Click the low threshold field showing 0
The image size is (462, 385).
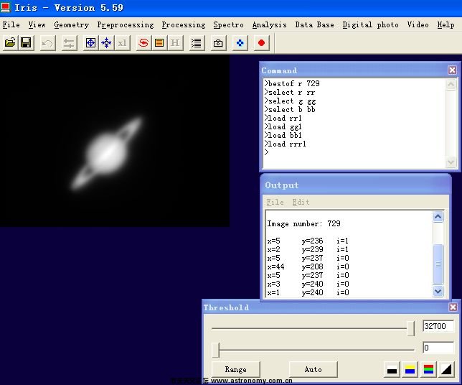438,348
